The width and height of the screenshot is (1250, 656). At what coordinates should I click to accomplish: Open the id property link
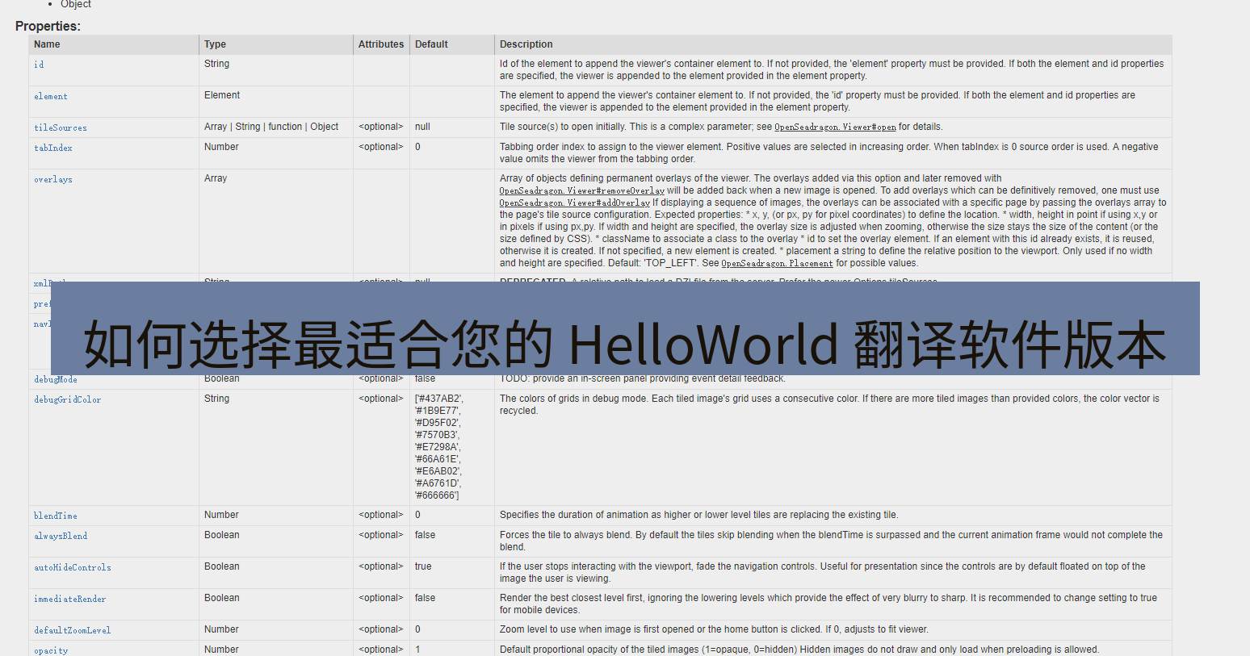point(39,65)
